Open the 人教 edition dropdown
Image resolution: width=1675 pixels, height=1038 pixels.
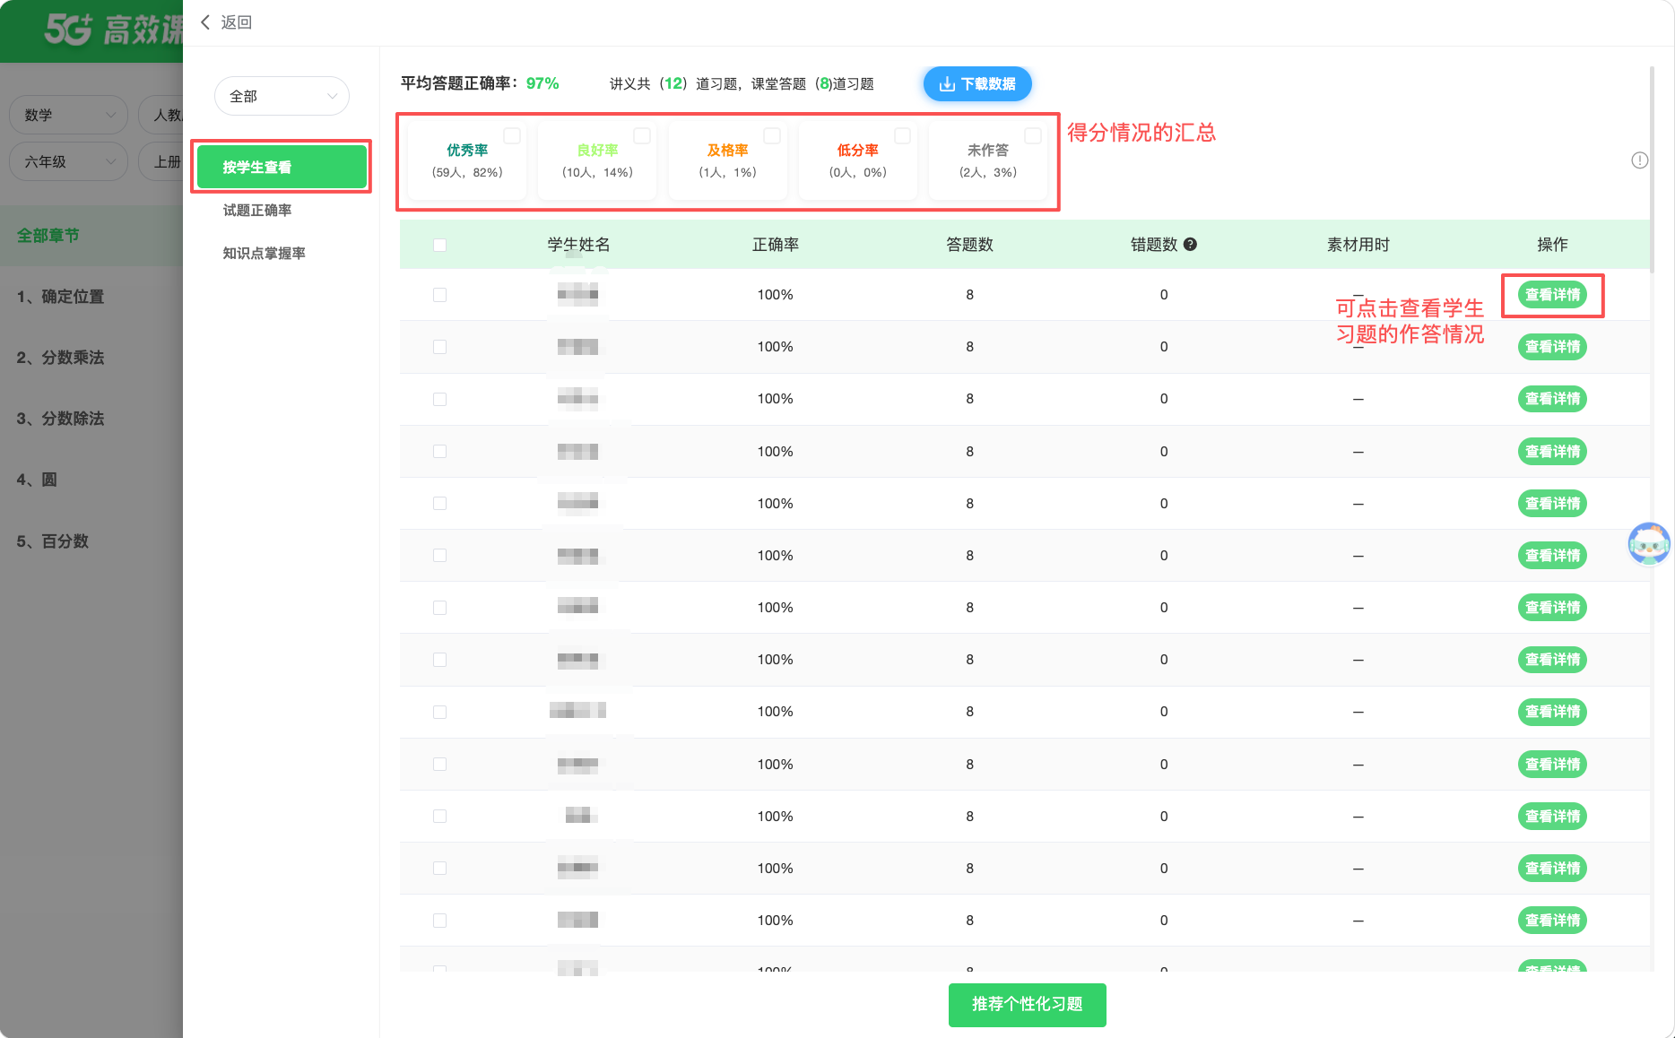tap(161, 115)
